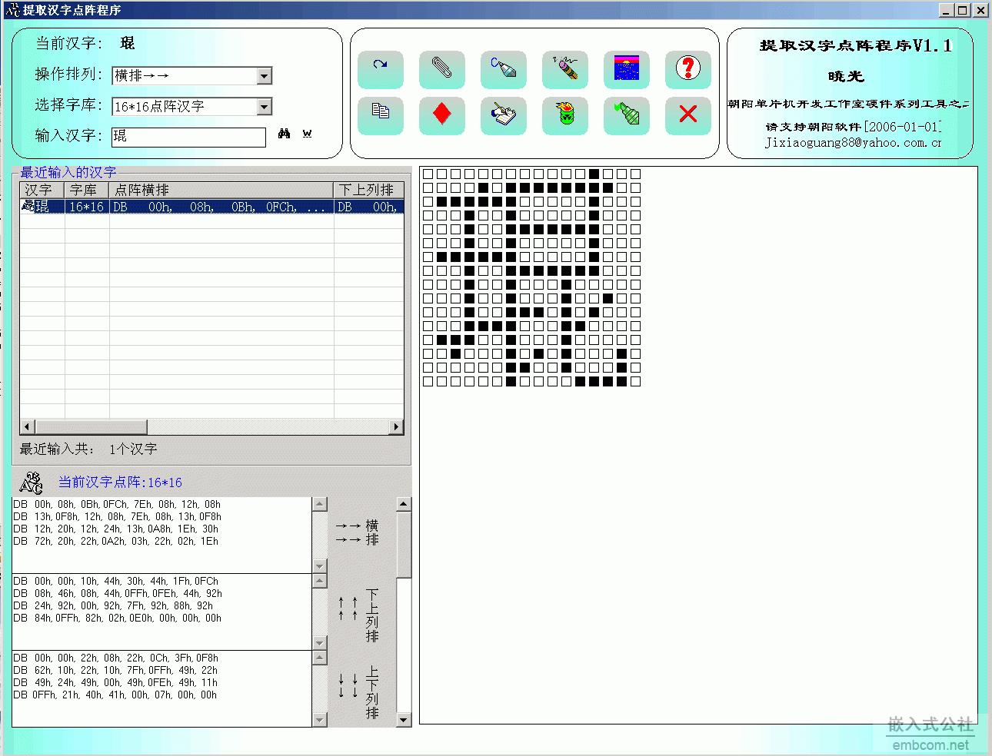992x756 pixels.
Task: Toggle the top-left cell of the dot matrix
Action: click(428, 174)
